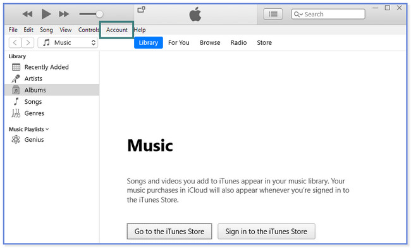Switch to the Radio tab
This screenshot has height=248, width=411.
(x=238, y=42)
